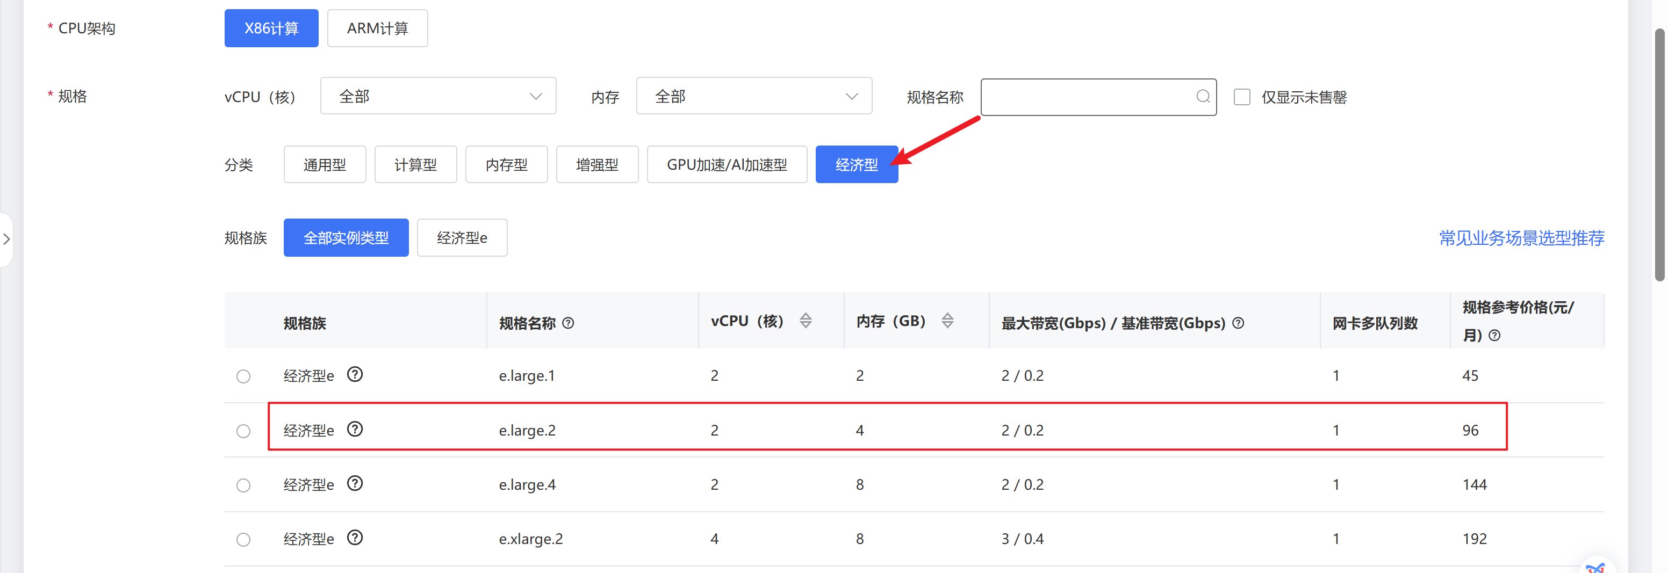
Task: Open the vCPU (核) dropdown
Action: [x=438, y=96]
